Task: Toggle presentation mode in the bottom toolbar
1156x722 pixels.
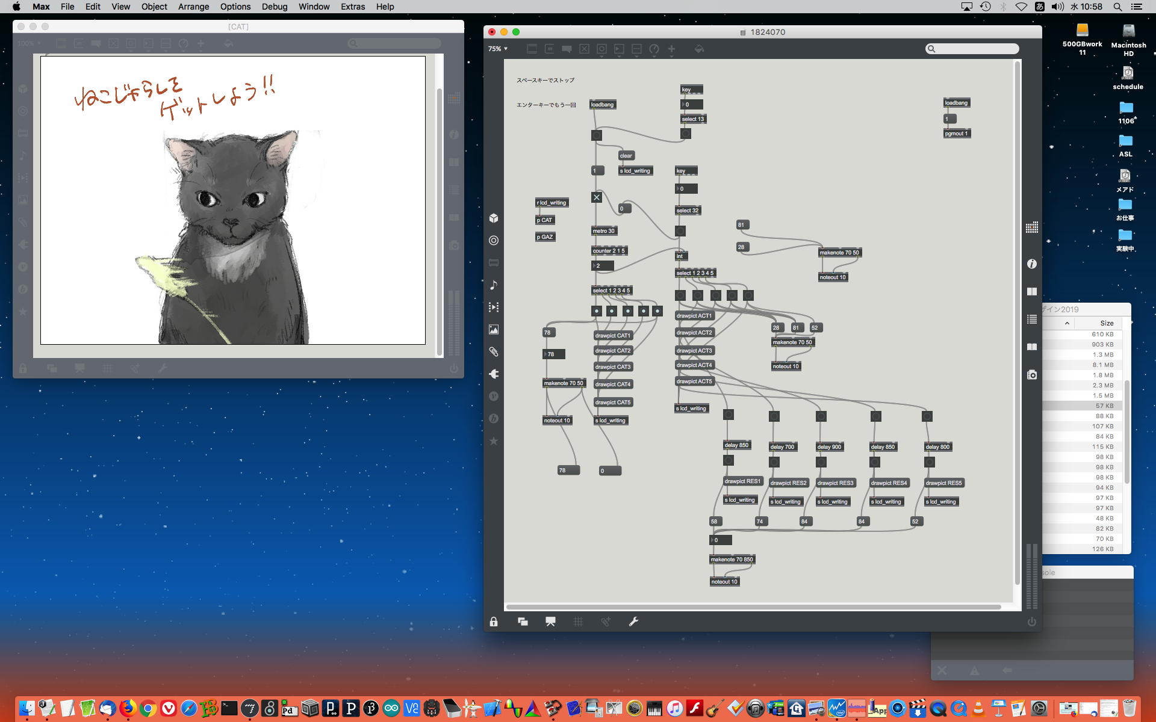Action: 550,622
